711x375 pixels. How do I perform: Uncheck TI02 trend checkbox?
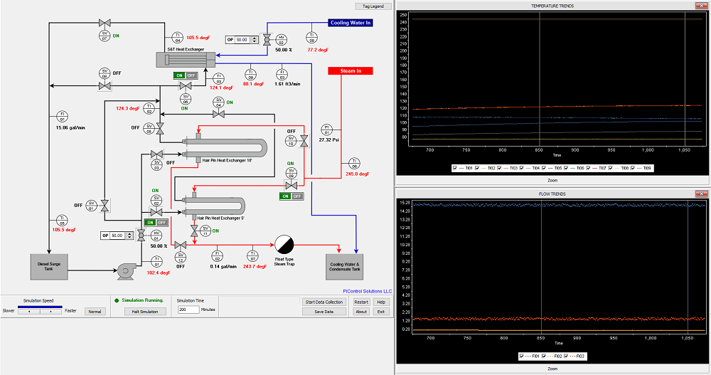477,168
